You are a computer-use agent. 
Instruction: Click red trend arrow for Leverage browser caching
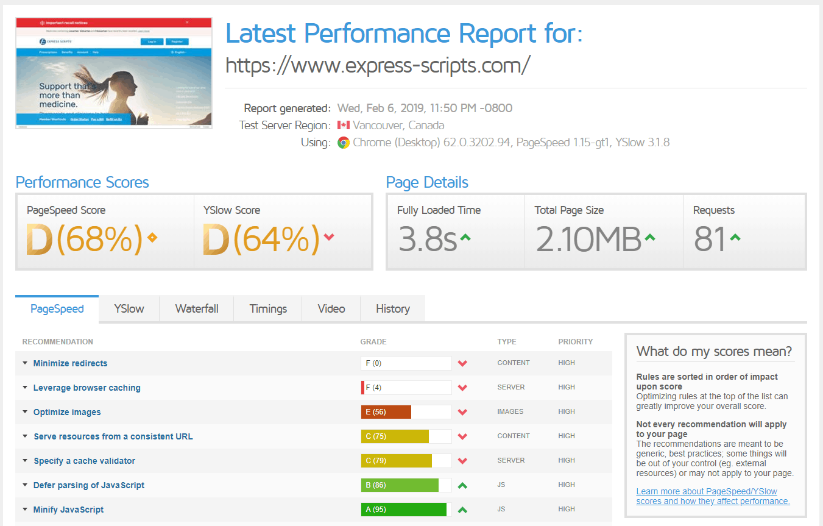tap(462, 388)
